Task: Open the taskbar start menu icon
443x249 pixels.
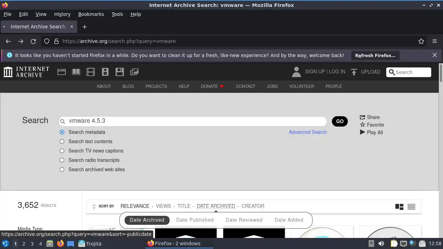Action: (x=6, y=243)
